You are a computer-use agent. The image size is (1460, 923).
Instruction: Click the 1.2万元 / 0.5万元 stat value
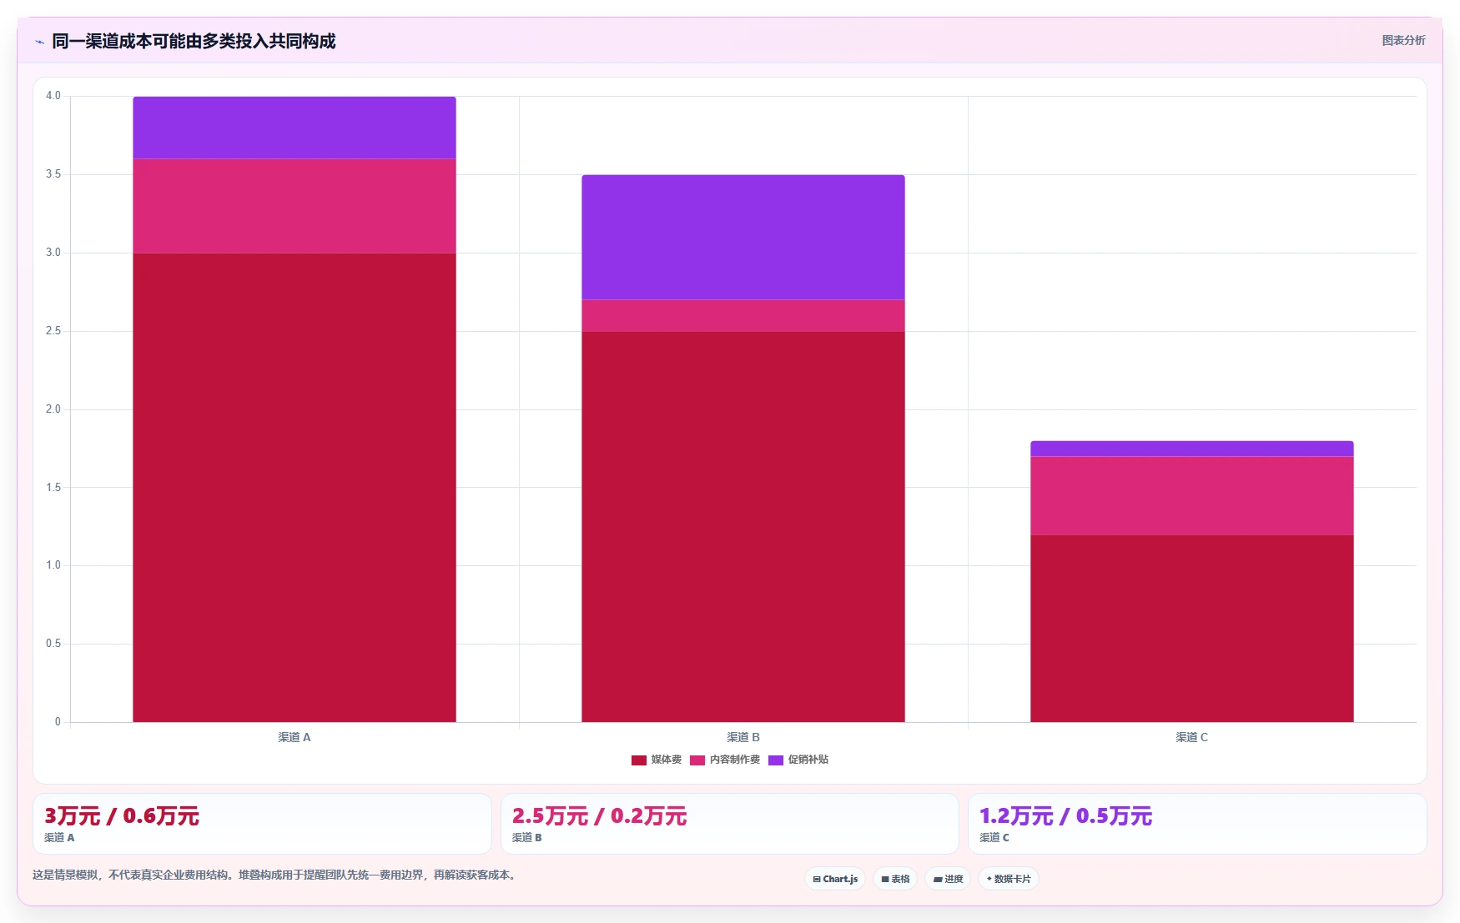tap(1065, 816)
